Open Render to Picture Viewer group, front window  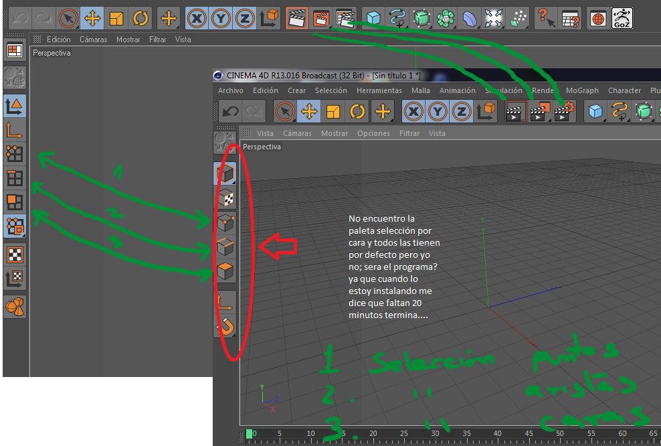(x=540, y=112)
